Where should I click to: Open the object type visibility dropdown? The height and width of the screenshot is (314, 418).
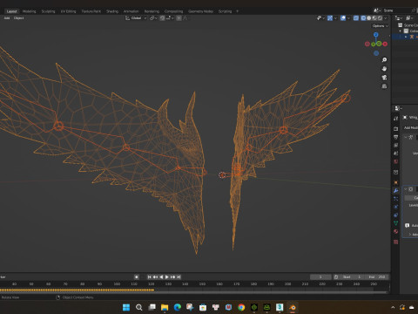pos(320,18)
